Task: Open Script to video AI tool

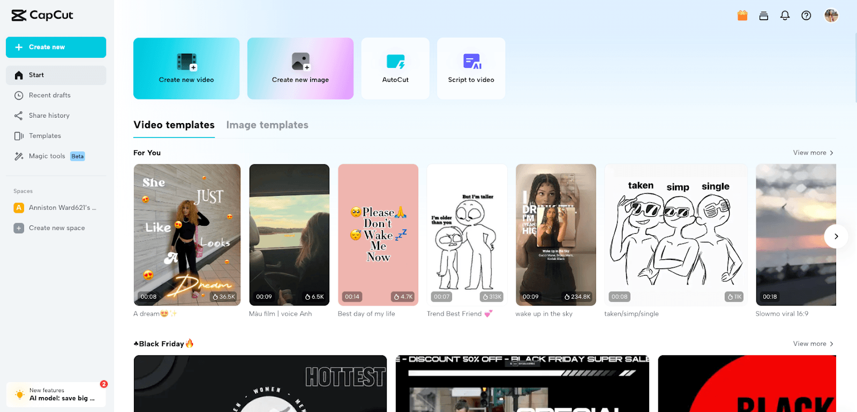Action: click(x=471, y=68)
